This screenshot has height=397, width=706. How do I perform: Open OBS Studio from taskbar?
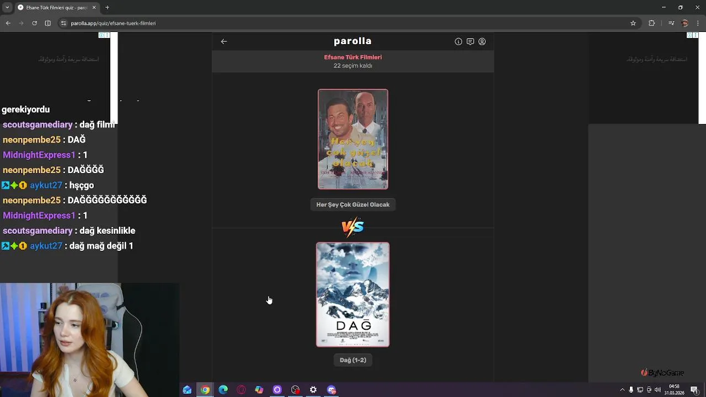click(x=295, y=390)
